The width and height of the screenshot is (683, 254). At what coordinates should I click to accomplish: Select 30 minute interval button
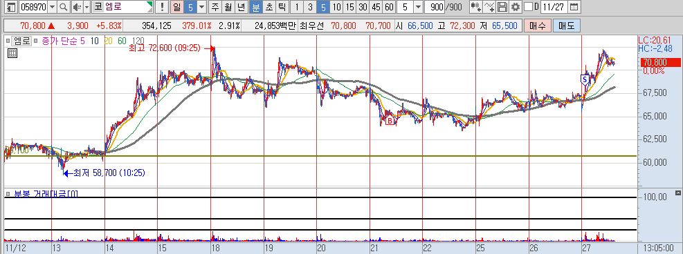[363, 7]
